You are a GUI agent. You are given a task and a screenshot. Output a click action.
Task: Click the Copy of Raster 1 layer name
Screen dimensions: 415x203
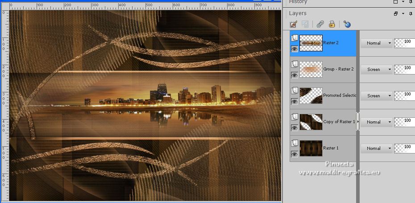339,122
